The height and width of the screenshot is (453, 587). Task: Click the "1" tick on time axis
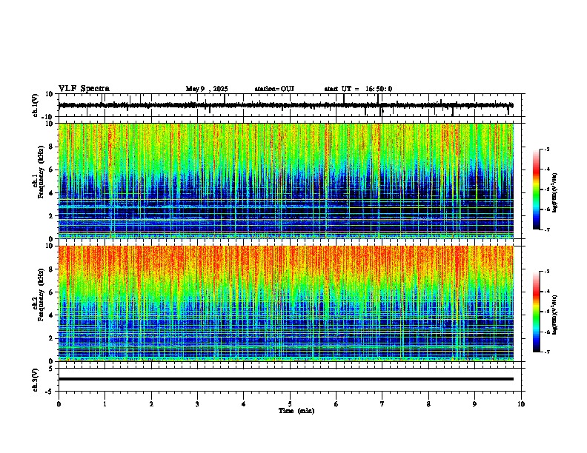105,404
